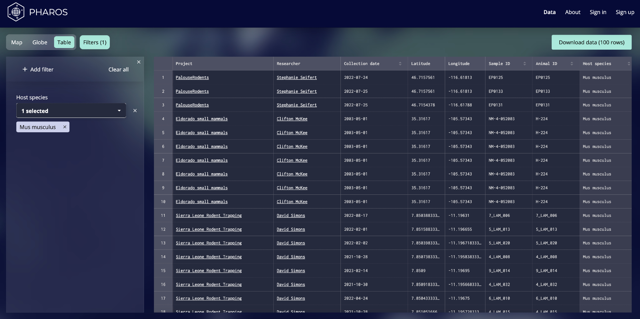Viewport: 640px width, 319px height.
Task: Close the filter panel with the X icon
Action: (x=139, y=62)
